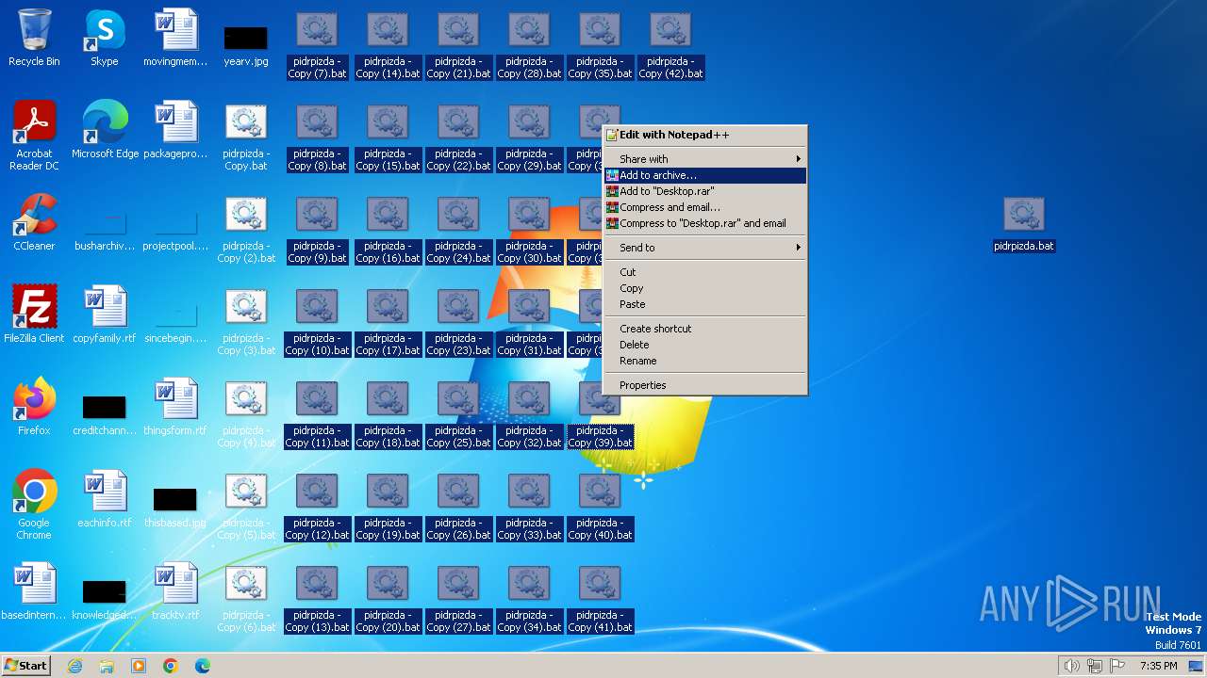Viewport: 1207px width, 678px height.
Task: Select pidrpizda - Copy (19).bat file
Action: (x=388, y=507)
